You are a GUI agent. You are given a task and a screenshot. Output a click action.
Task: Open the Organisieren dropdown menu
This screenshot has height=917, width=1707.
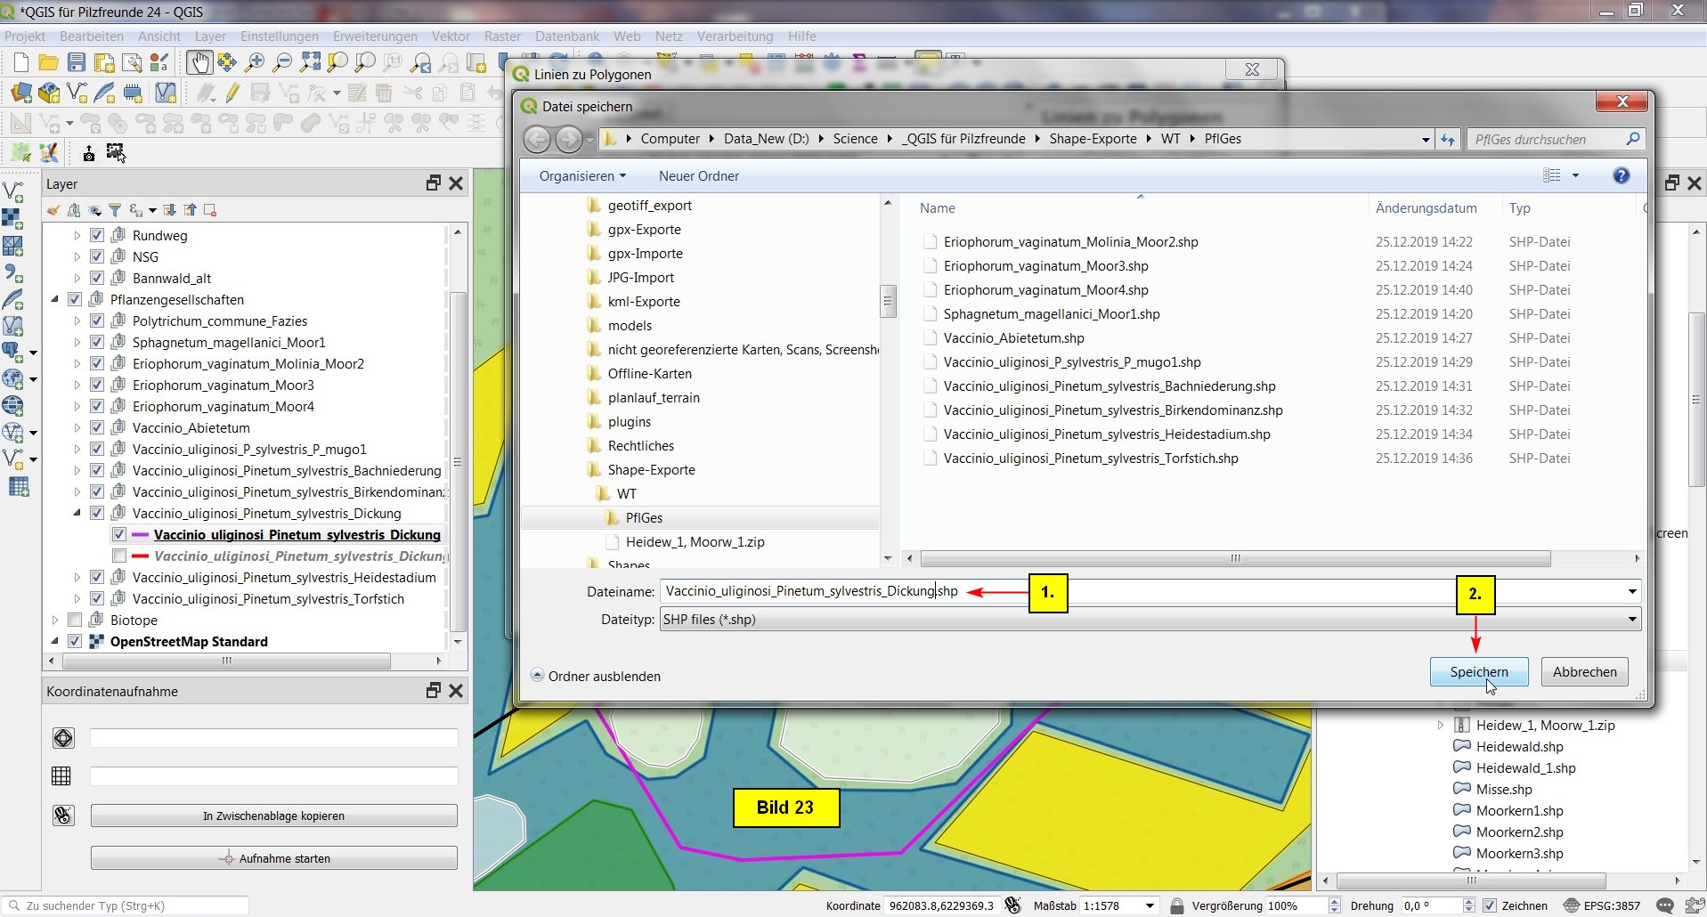point(582,176)
